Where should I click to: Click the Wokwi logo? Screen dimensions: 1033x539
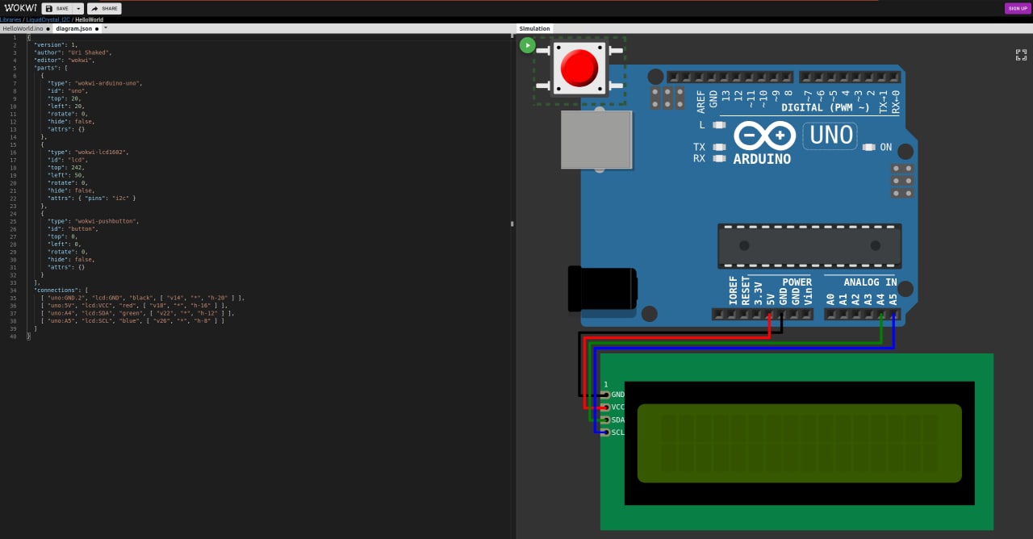tap(19, 8)
